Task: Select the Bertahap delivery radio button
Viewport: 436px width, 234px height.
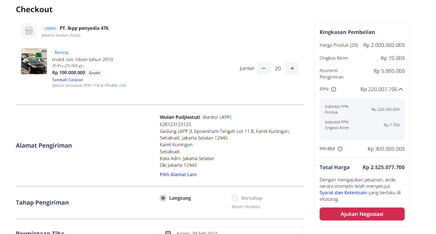Action: (x=235, y=198)
